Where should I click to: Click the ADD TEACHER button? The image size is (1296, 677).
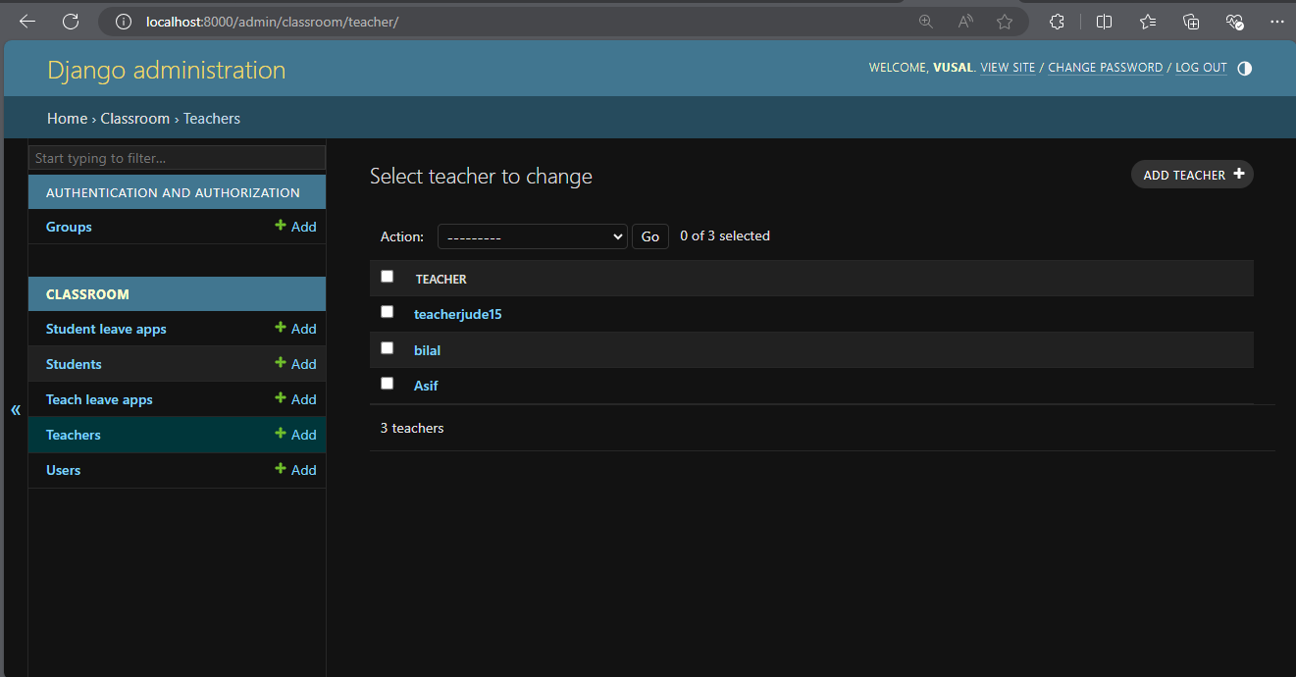(x=1191, y=175)
